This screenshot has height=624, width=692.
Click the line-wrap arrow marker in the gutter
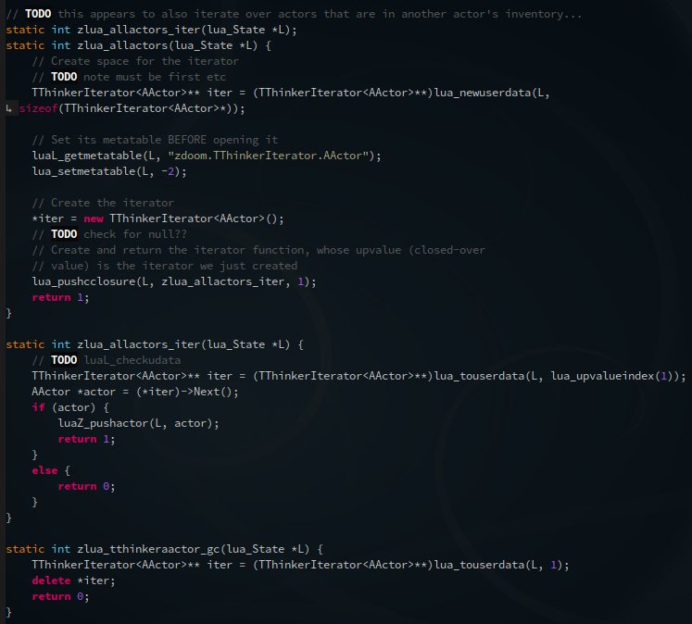[9, 108]
